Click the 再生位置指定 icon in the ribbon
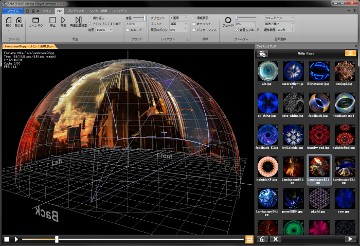The width and height of the screenshot is (360, 246). point(79,20)
